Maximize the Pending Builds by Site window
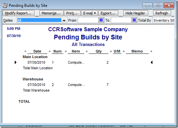The height and width of the screenshot is (128, 178). (x=158, y=6)
